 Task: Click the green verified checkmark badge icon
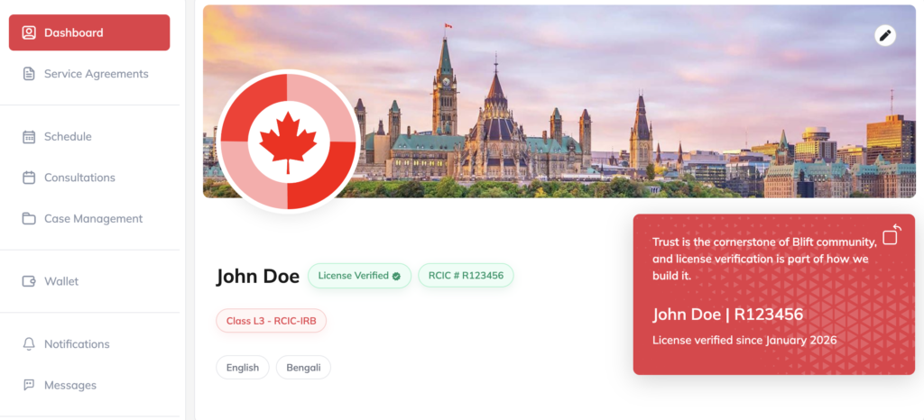pos(397,276)
